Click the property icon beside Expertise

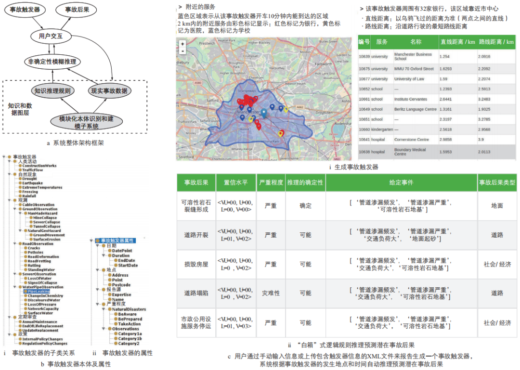(x=110, y=294)
